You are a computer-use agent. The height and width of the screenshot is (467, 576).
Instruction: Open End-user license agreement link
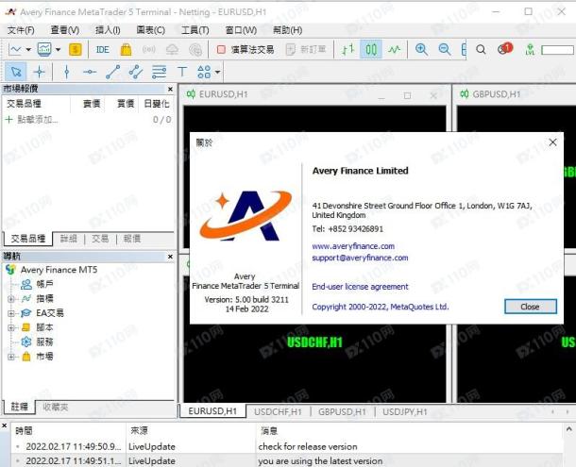pyautogui.click(x=360, y=287)
